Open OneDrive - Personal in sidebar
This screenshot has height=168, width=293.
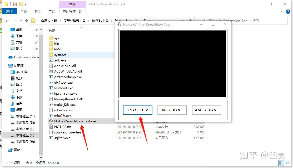pos(23,57)
